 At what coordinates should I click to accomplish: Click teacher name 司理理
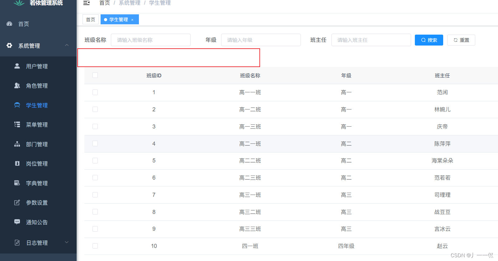coord(442,195)
